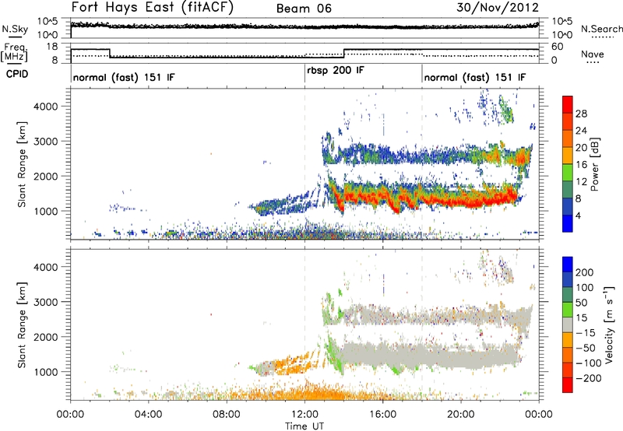This screenshot has height=431, width=623.
Task: Click the '24' power colorbar label
Action: click(x=581, y=131)
